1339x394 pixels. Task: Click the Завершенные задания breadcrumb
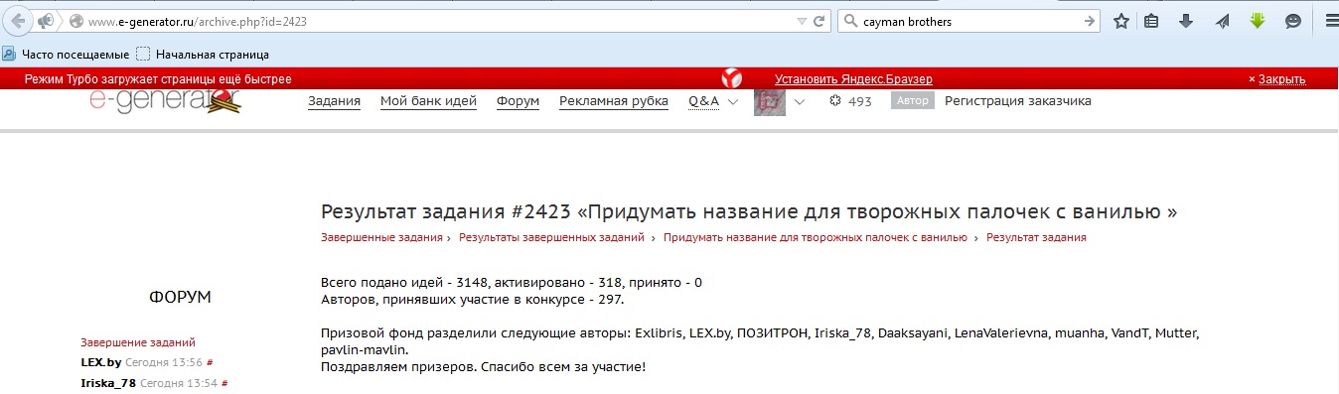(x=381, y=237)
